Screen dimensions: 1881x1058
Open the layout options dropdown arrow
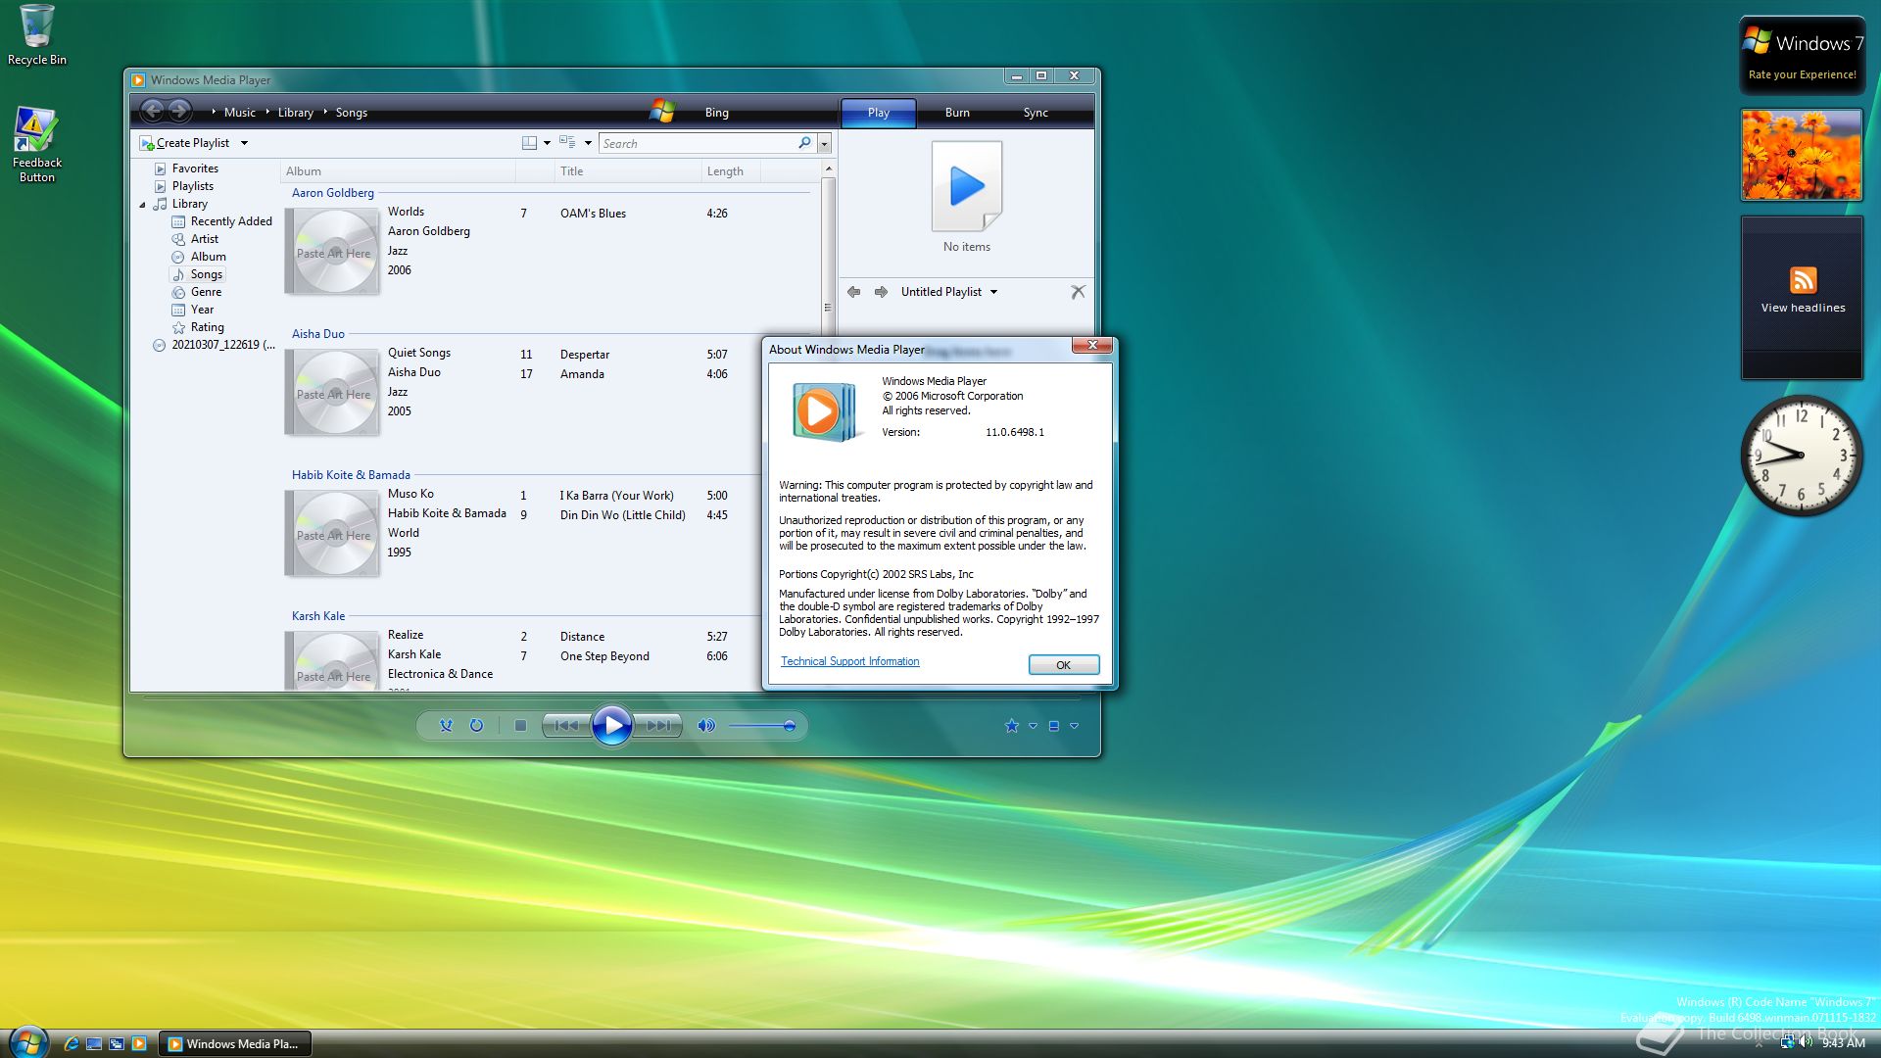tap(547, 143)
